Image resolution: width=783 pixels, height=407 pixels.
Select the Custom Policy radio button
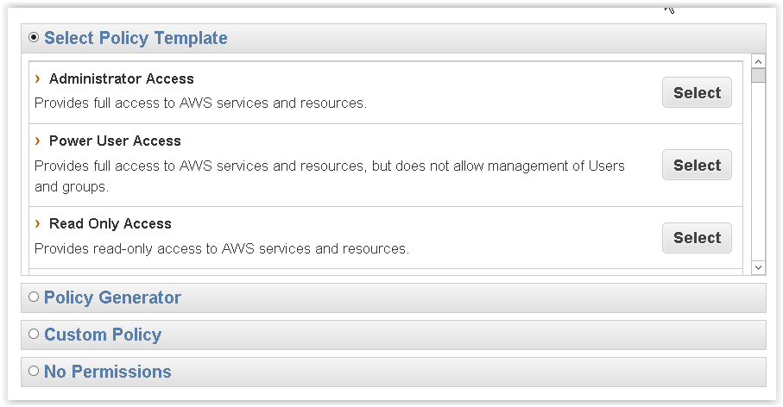(34, 334)
